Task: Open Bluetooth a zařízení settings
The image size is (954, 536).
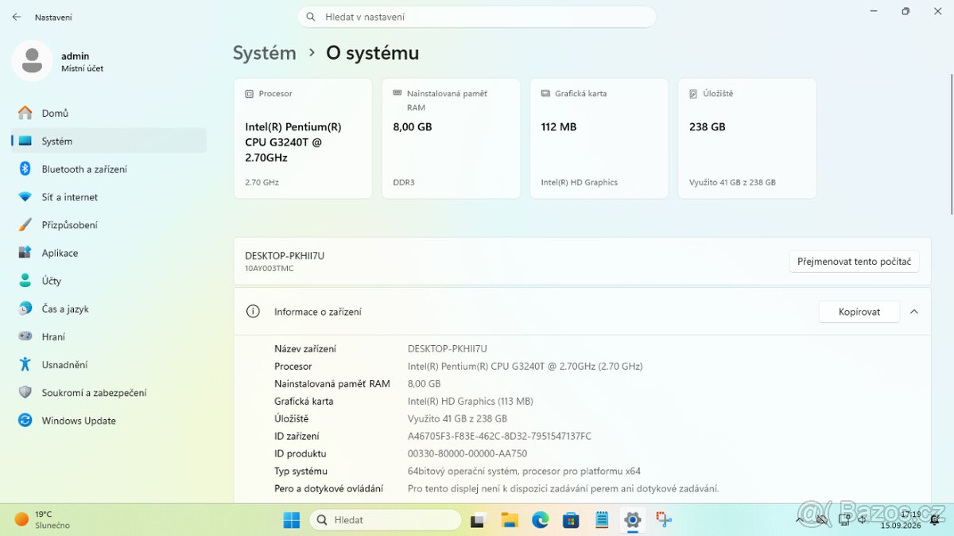Action: [x=109, y=169]
